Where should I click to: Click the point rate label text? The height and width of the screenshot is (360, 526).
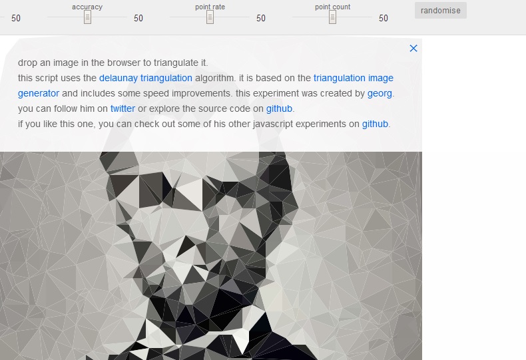(210, 7)
